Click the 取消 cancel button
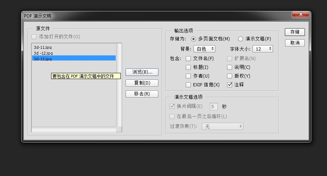 pyautogui.click(x=295, y=43)
